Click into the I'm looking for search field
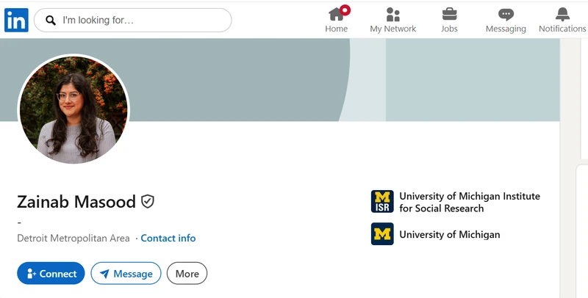Viewport: 588px width, 298px height. [x=133, y=21]
